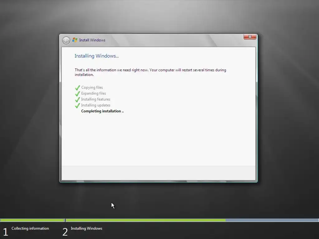Click the "Install Windows" title bar text

pyautogui.click(x=92, y=40)
